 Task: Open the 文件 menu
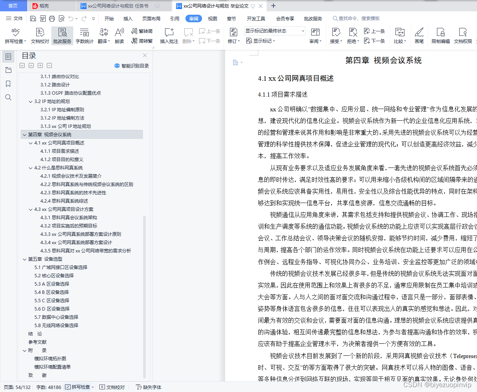point(14,18)
